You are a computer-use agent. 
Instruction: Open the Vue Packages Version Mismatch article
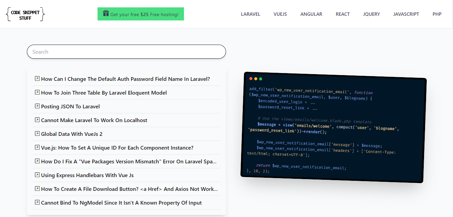[x=128, y=162]
